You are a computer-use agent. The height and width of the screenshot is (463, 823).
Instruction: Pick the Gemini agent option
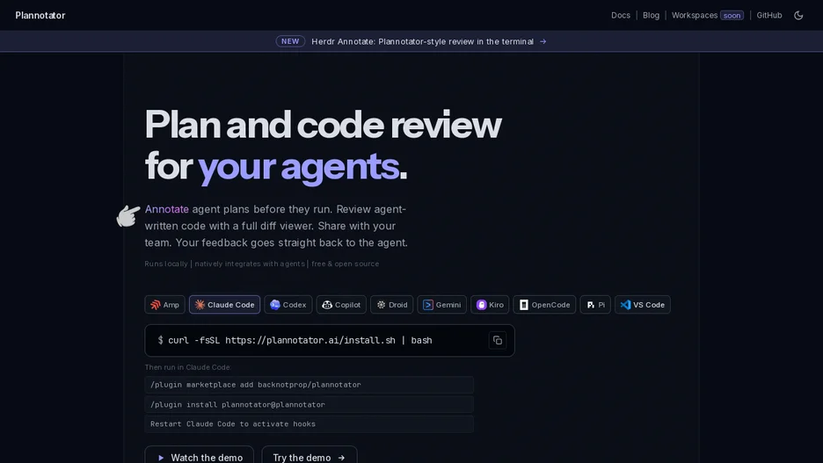tap(442, 305)
